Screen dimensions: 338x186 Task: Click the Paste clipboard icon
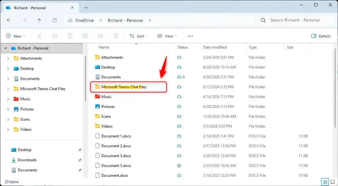[70, 36]
